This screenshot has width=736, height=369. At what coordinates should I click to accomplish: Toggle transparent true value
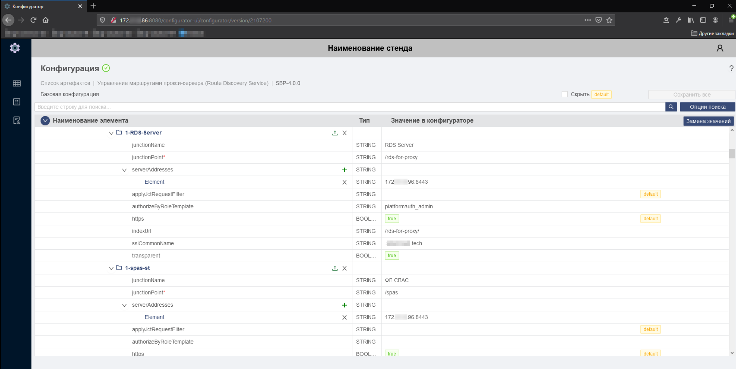(392, 256)
